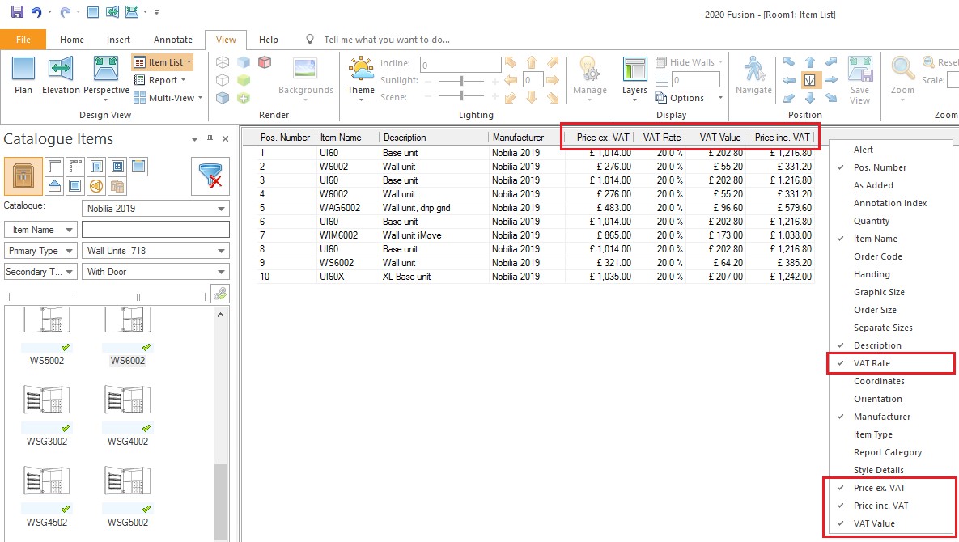Uncheck Price ex. VAT column option
The width and height of the screenshot is (959, 542).
point(892,488)
